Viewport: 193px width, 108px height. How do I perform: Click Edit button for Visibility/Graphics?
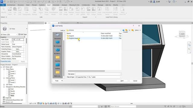tap(18, 49)
